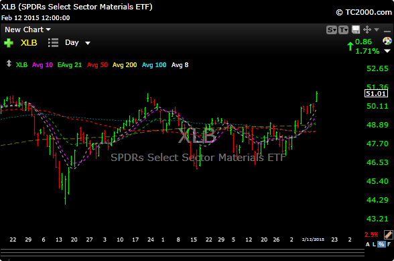This screenshot has width=394, height=261.
Task: Click the 48.89 price axis label
Action: click(x=377, y=125)
